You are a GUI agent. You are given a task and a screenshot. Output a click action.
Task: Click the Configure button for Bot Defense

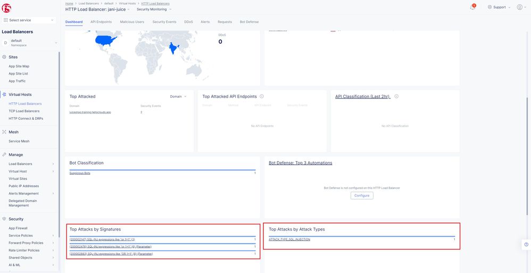(x=362, y=195)
